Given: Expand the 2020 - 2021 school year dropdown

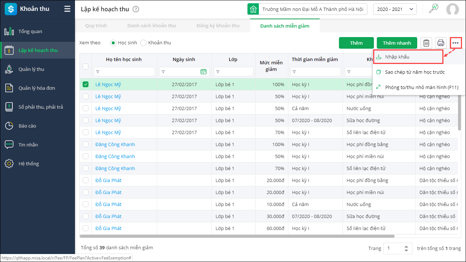Looking at the screenshot, I should (395, 9).
